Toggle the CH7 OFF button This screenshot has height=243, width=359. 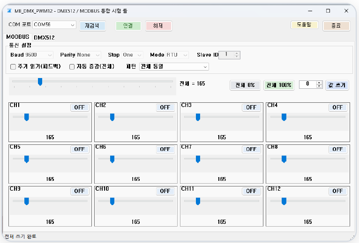click(x=251, y=149)
